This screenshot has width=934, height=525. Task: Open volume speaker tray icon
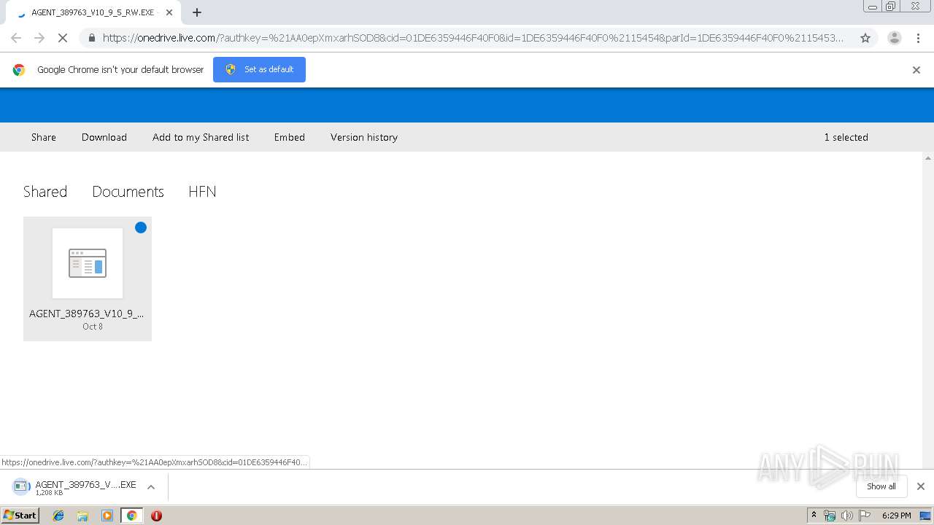[846, 516]
